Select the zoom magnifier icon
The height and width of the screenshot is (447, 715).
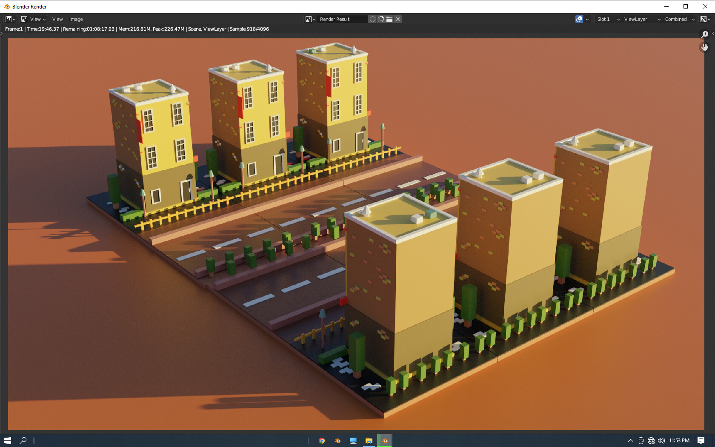pyautogui.click(x=704, y=34)
